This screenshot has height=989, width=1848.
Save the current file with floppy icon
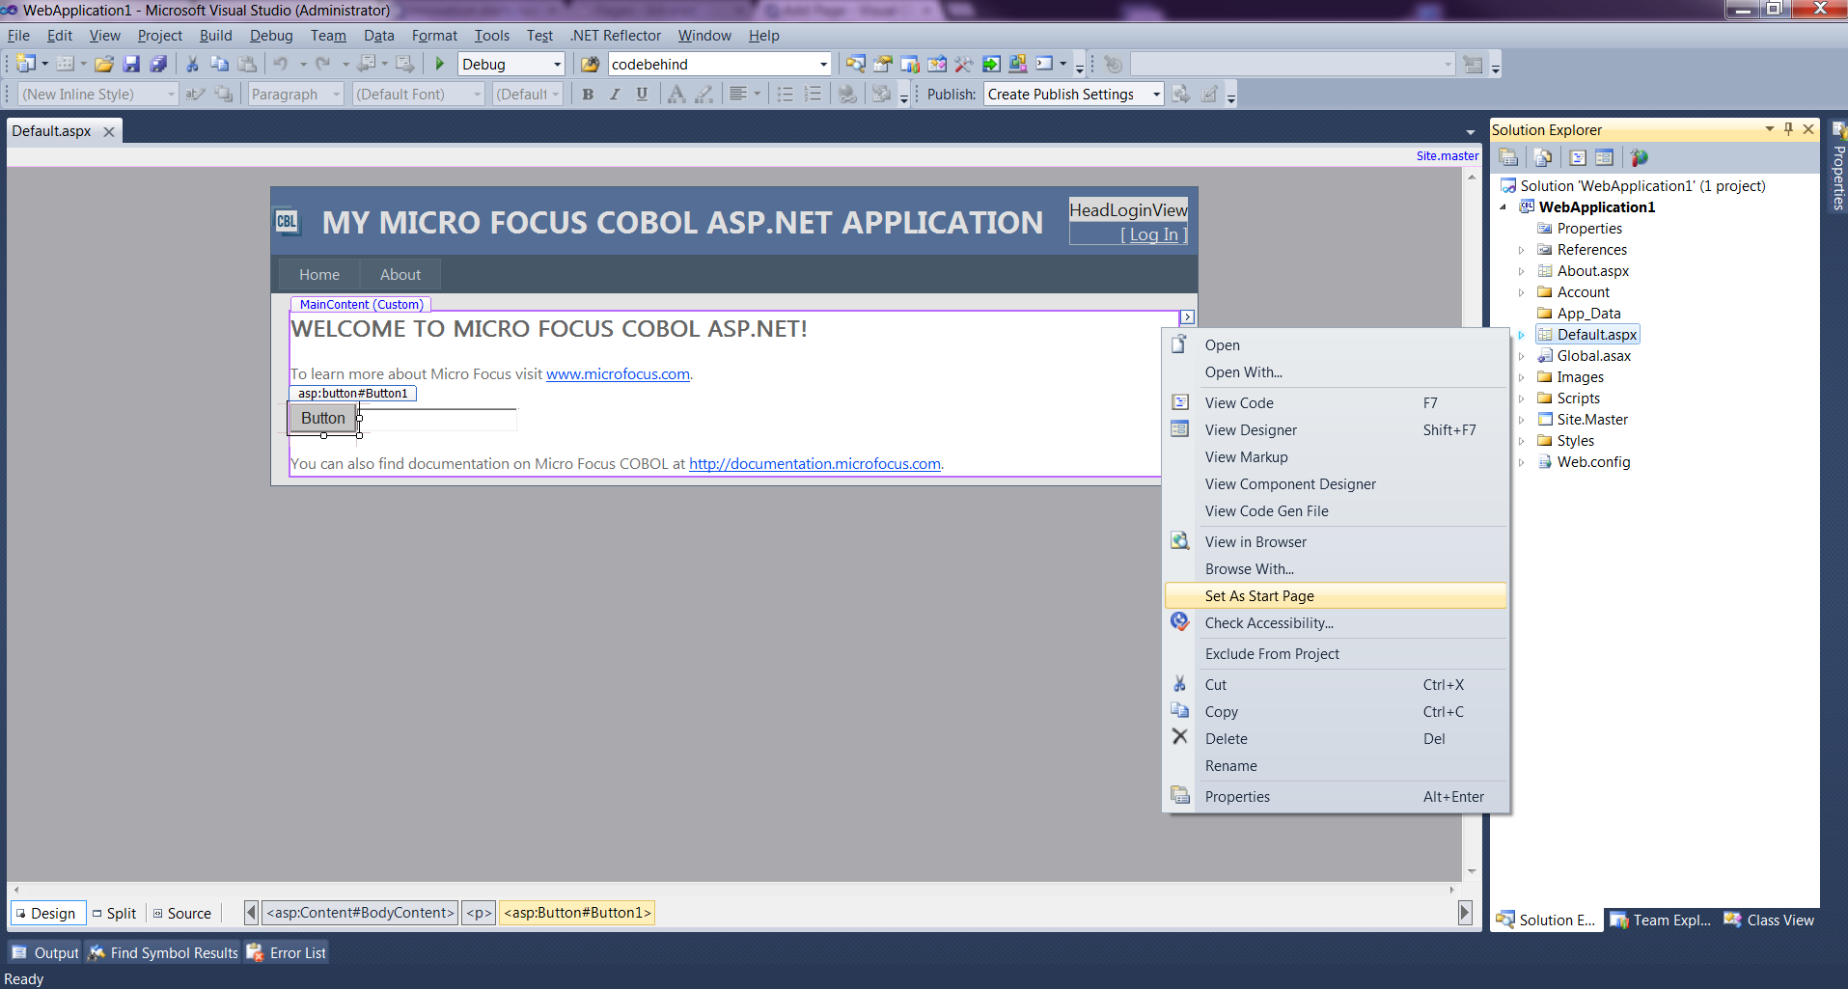[x=131, y=64]
